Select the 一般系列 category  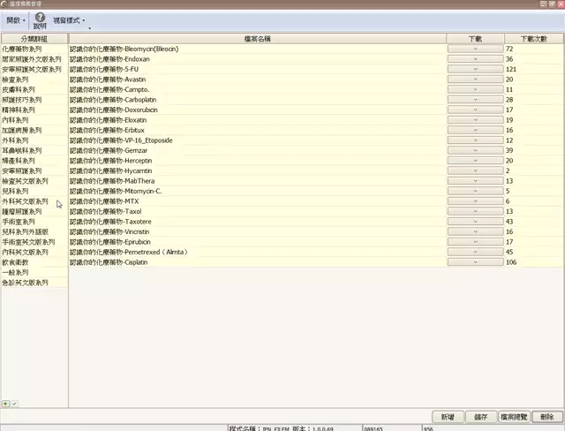[34, 272]
